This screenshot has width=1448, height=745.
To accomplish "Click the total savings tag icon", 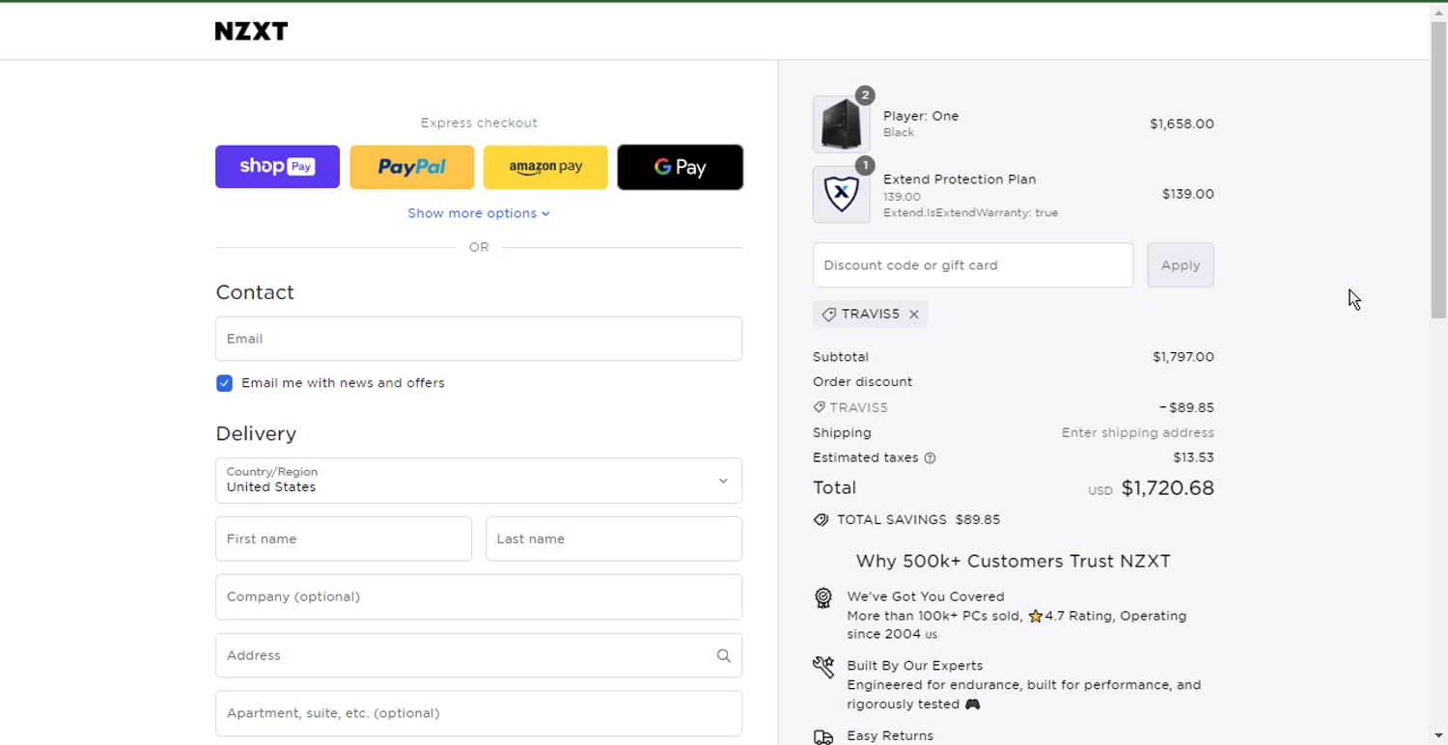I will [x=821, y=520].
